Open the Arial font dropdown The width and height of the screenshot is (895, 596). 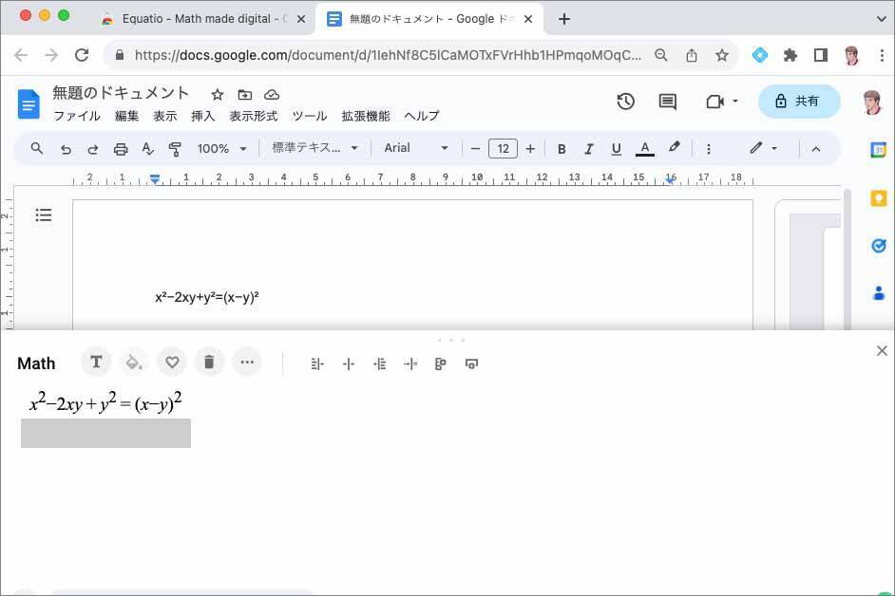[x=415, y=148]
